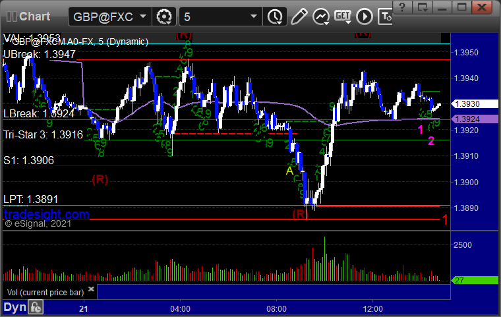This screenshot has height=317, width=501.
Task: Select the pencil drawing tools icon
Action: tap(299, 16)
